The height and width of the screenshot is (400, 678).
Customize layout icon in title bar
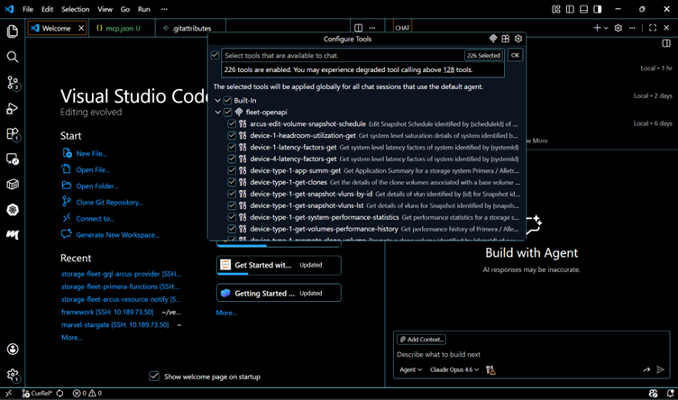pos(556,9)
